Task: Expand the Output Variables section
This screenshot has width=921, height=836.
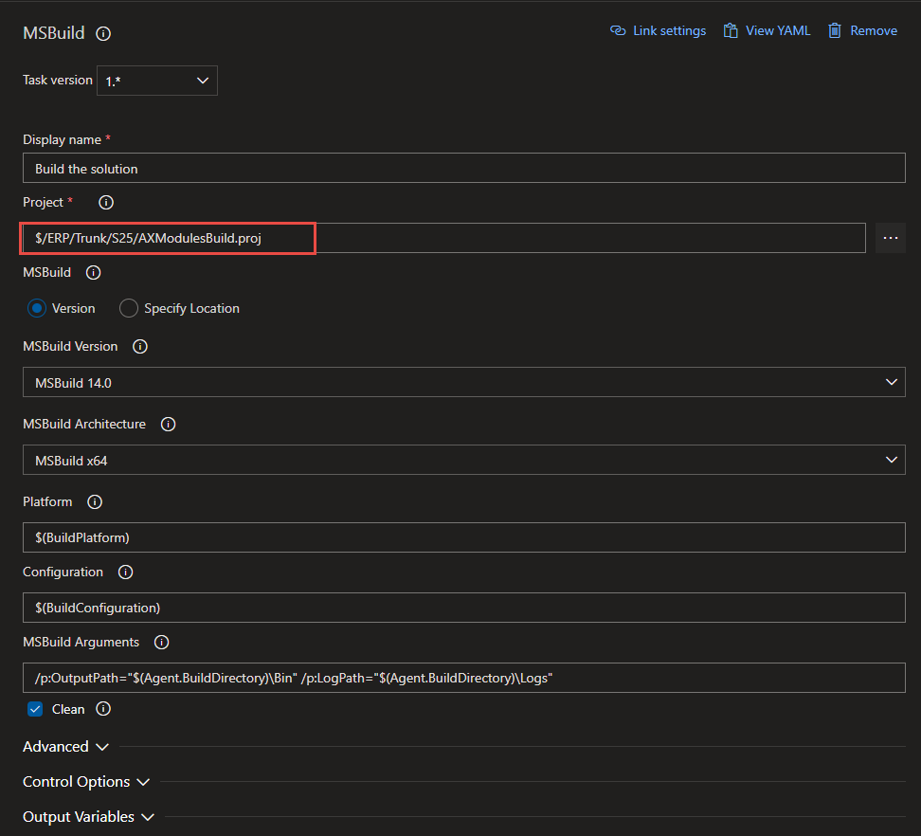Action: tap(89, 817)
